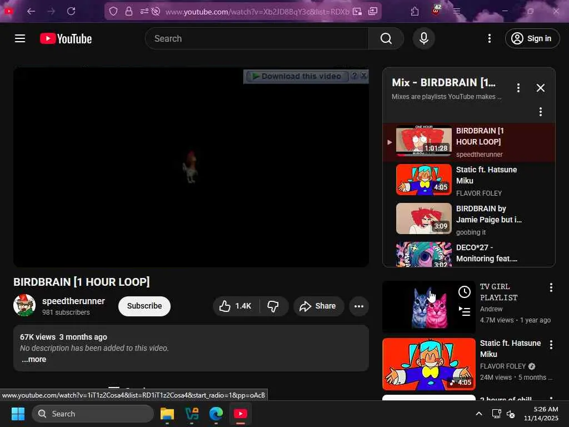Open the browser application menu
569x427 pixels.
point(457,11)
